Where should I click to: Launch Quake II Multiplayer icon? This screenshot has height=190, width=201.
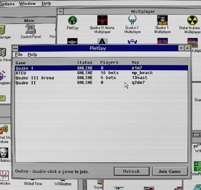(132, 20)
